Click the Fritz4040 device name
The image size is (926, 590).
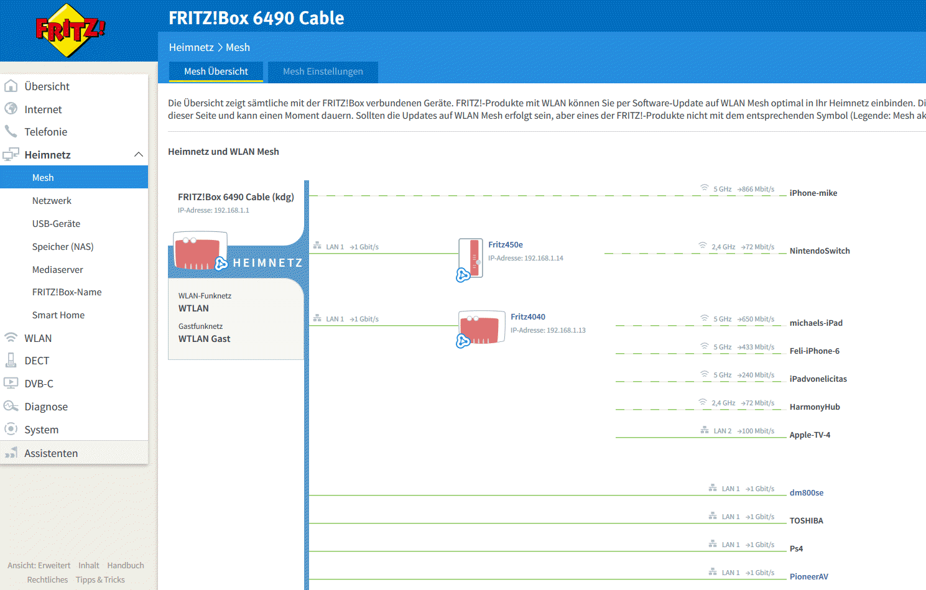[x=528, y=316]
